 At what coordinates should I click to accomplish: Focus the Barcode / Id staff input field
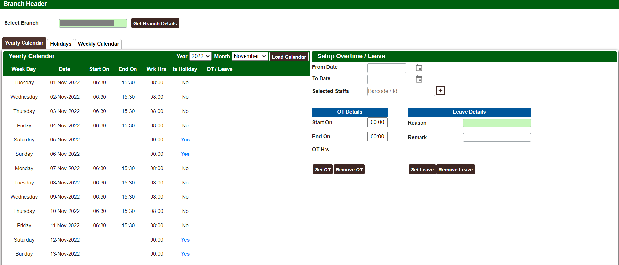401,91
